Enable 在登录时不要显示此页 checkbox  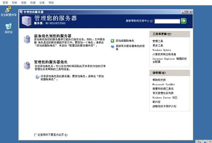tap(35, 135)
